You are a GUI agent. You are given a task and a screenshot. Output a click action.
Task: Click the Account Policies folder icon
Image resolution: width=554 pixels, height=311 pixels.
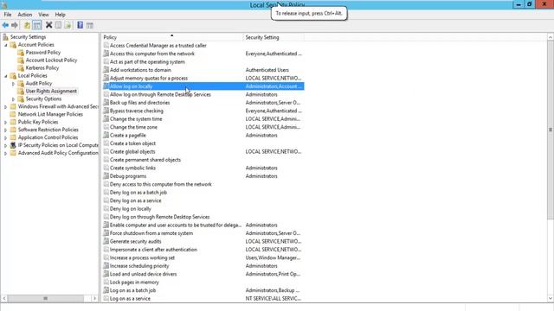click(14, 45)
